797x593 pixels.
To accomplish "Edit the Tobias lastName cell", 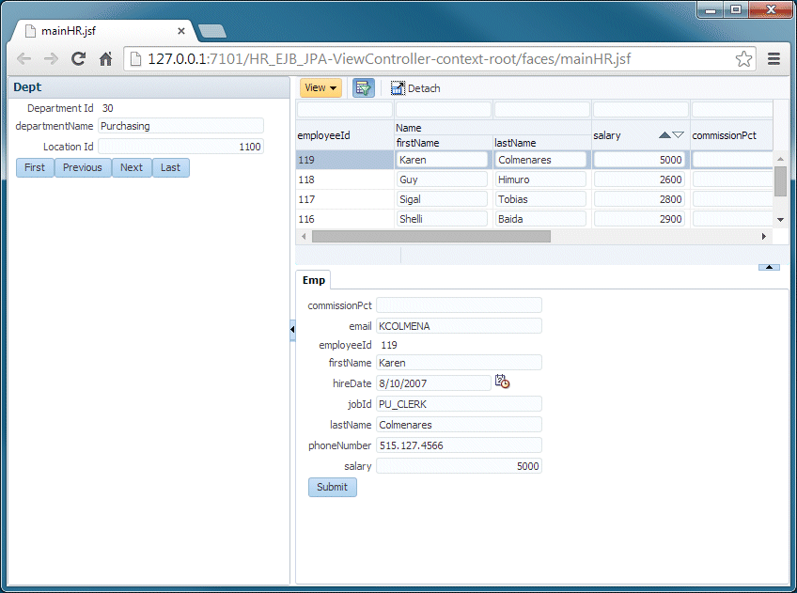I will 540,199.
